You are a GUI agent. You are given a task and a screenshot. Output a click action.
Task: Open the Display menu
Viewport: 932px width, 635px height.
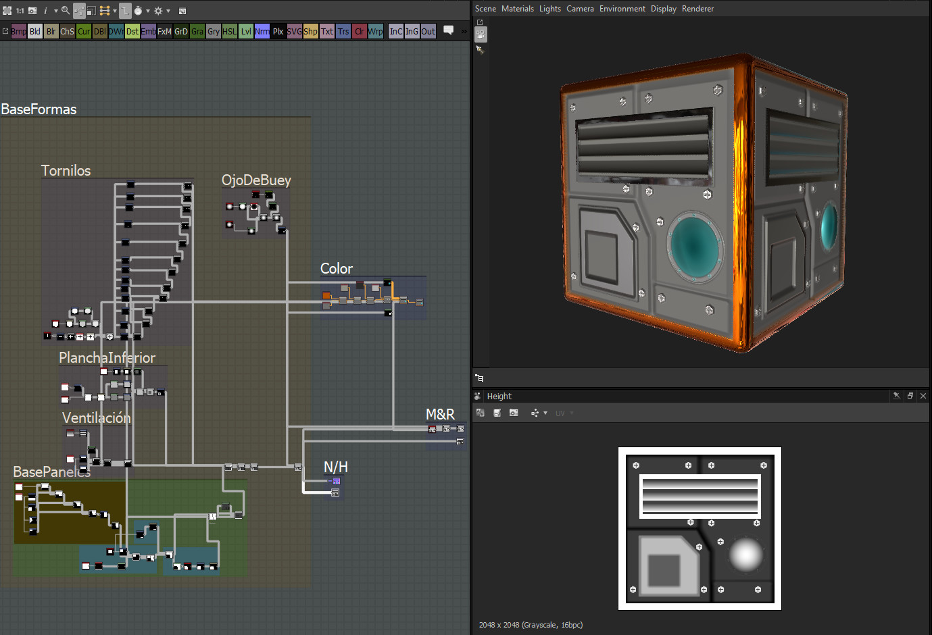coord(664,9)
